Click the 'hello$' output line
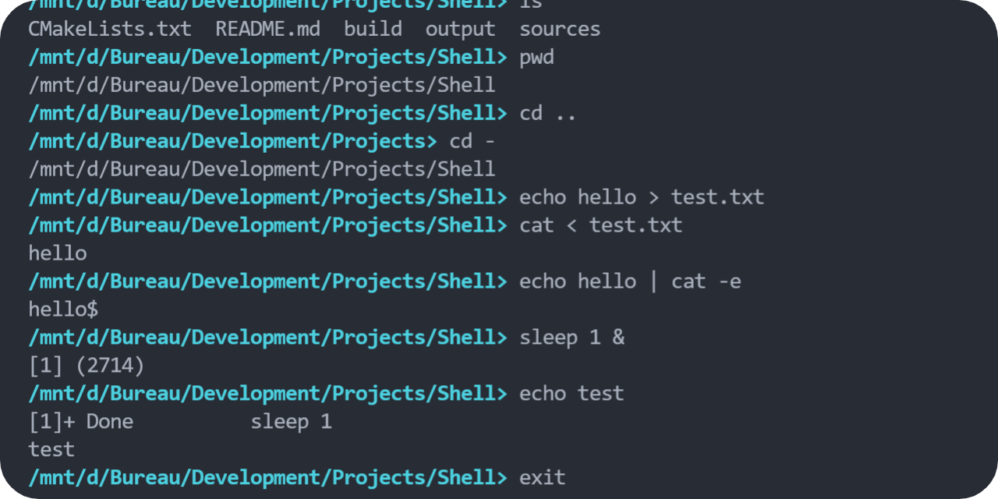Viewport: 998px width, 499px height. click(x=63, y=310)
